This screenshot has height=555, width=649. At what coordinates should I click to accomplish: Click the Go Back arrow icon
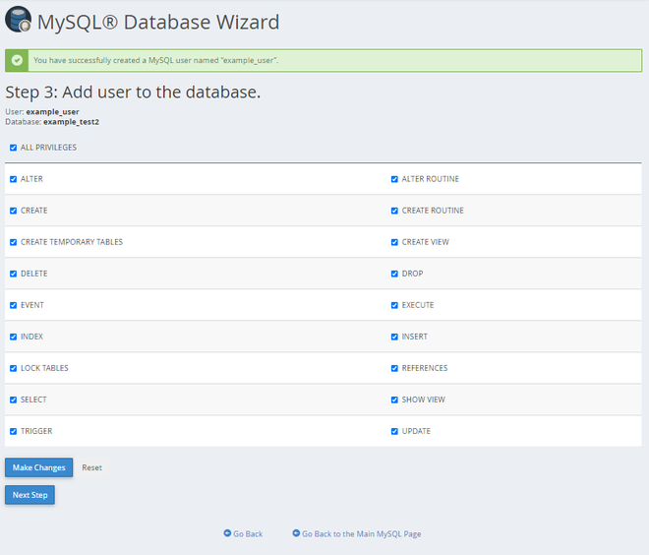point(227,533)
